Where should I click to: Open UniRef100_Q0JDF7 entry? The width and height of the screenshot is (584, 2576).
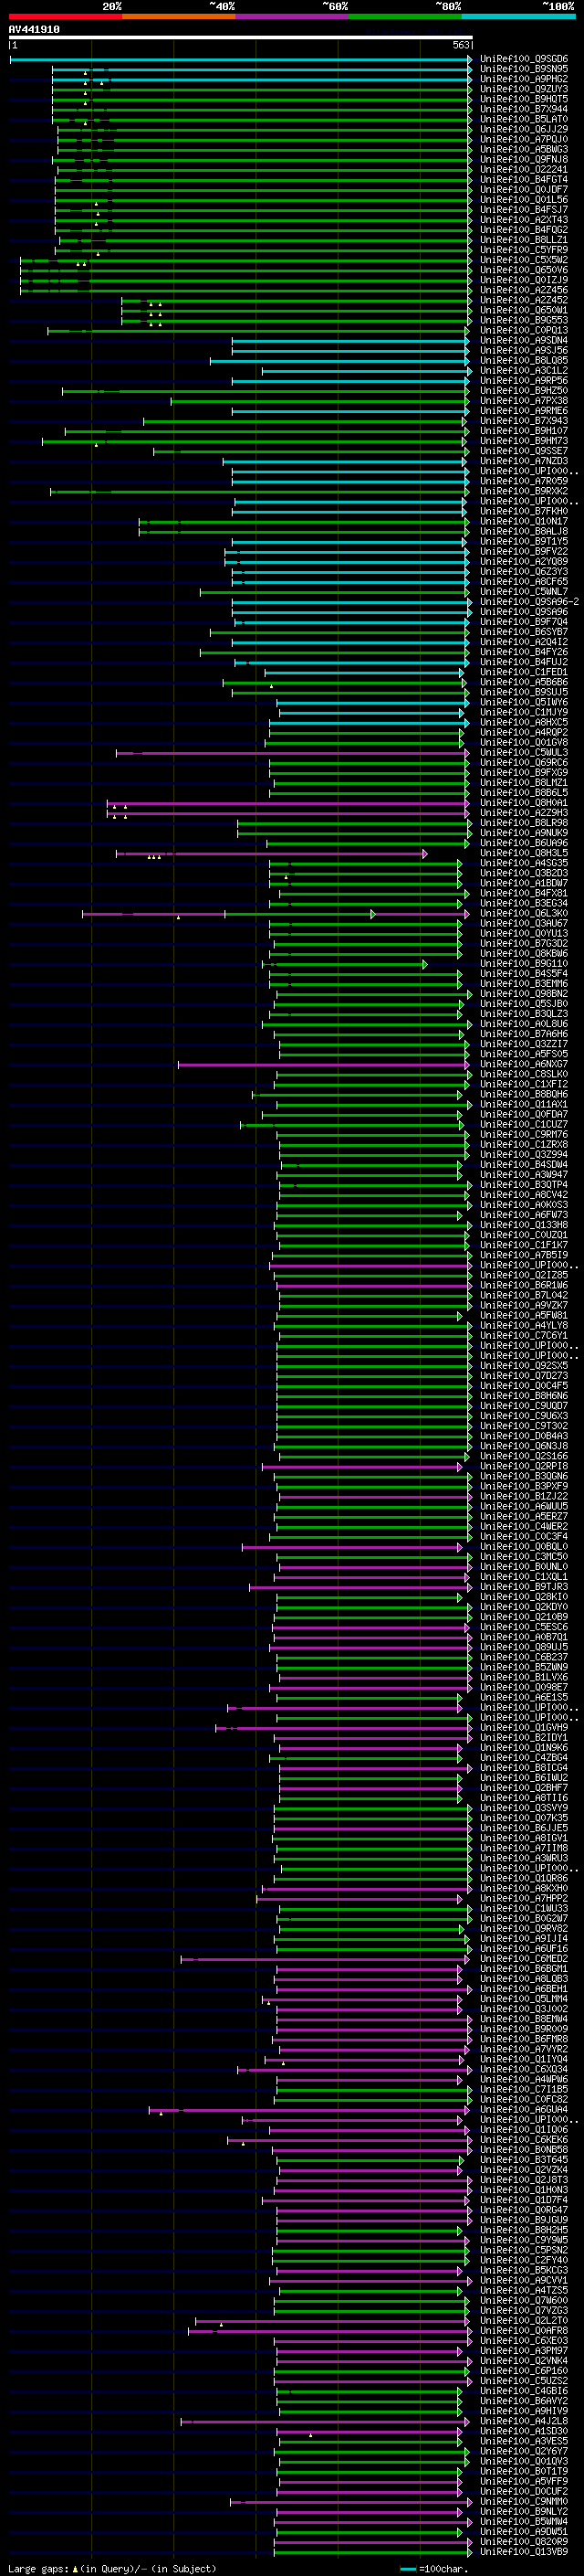pyautogui.click(x=523, y=190)
